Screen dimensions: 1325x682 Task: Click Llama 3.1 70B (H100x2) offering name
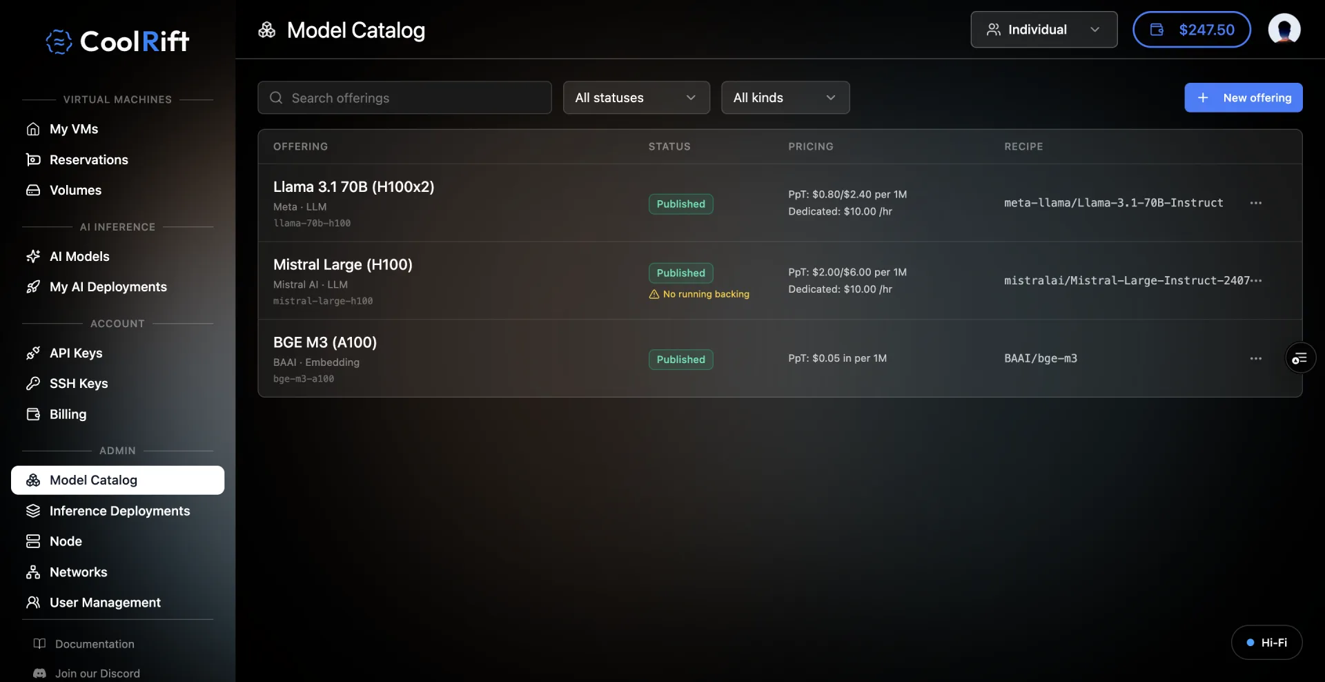353,186
